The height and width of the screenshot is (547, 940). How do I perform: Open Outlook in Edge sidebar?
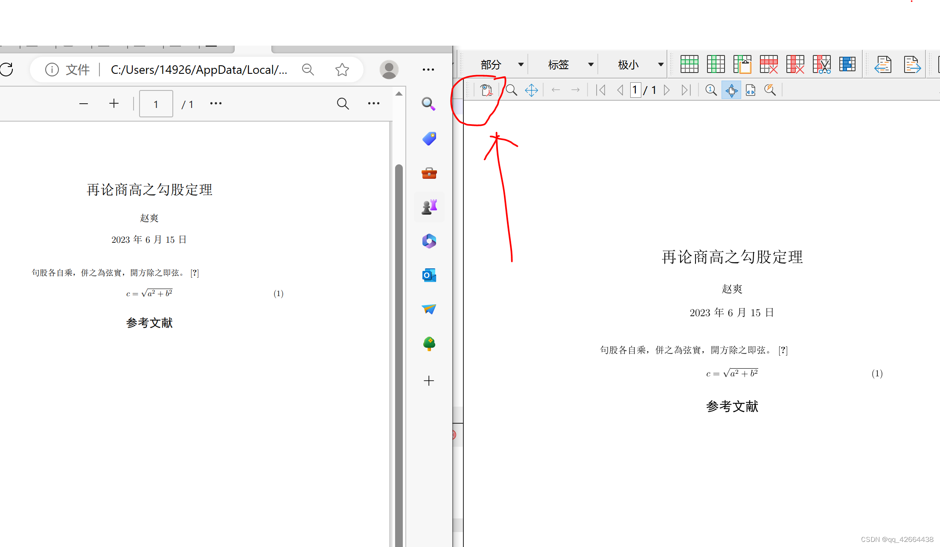[429, 275]
